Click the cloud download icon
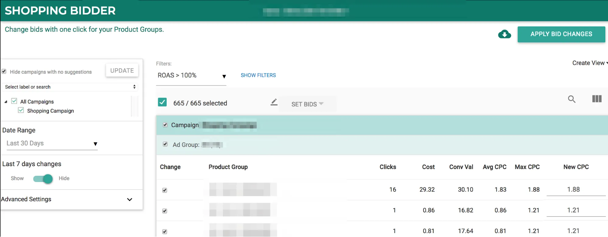This screenshot has width=608, height=237. tap(504, 34)
